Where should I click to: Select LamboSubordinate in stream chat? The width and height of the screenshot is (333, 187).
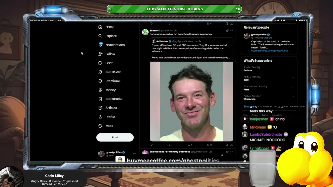266,135
